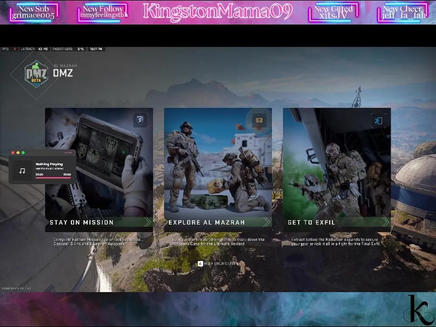Click the red dot on the music widget
Screen dimensions: 436x327
click(13, 153)
